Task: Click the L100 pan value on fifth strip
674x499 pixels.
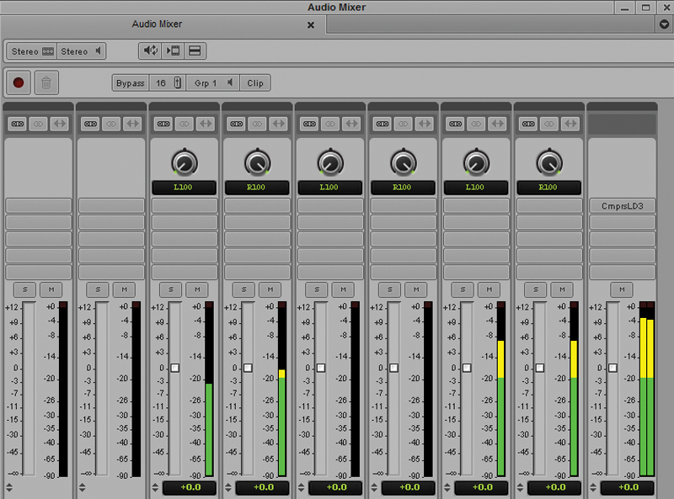Action: (329, 188)
